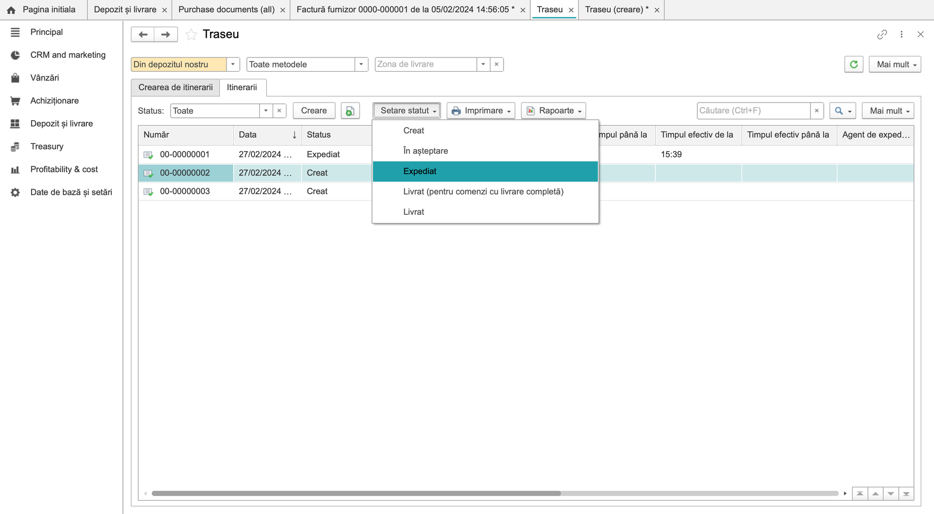Go to Pagina initiala home tab
The image size is (934, 514).
(43, 10)
